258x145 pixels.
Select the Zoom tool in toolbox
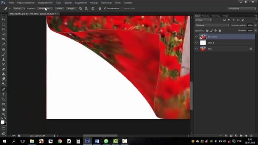[4, 114]
